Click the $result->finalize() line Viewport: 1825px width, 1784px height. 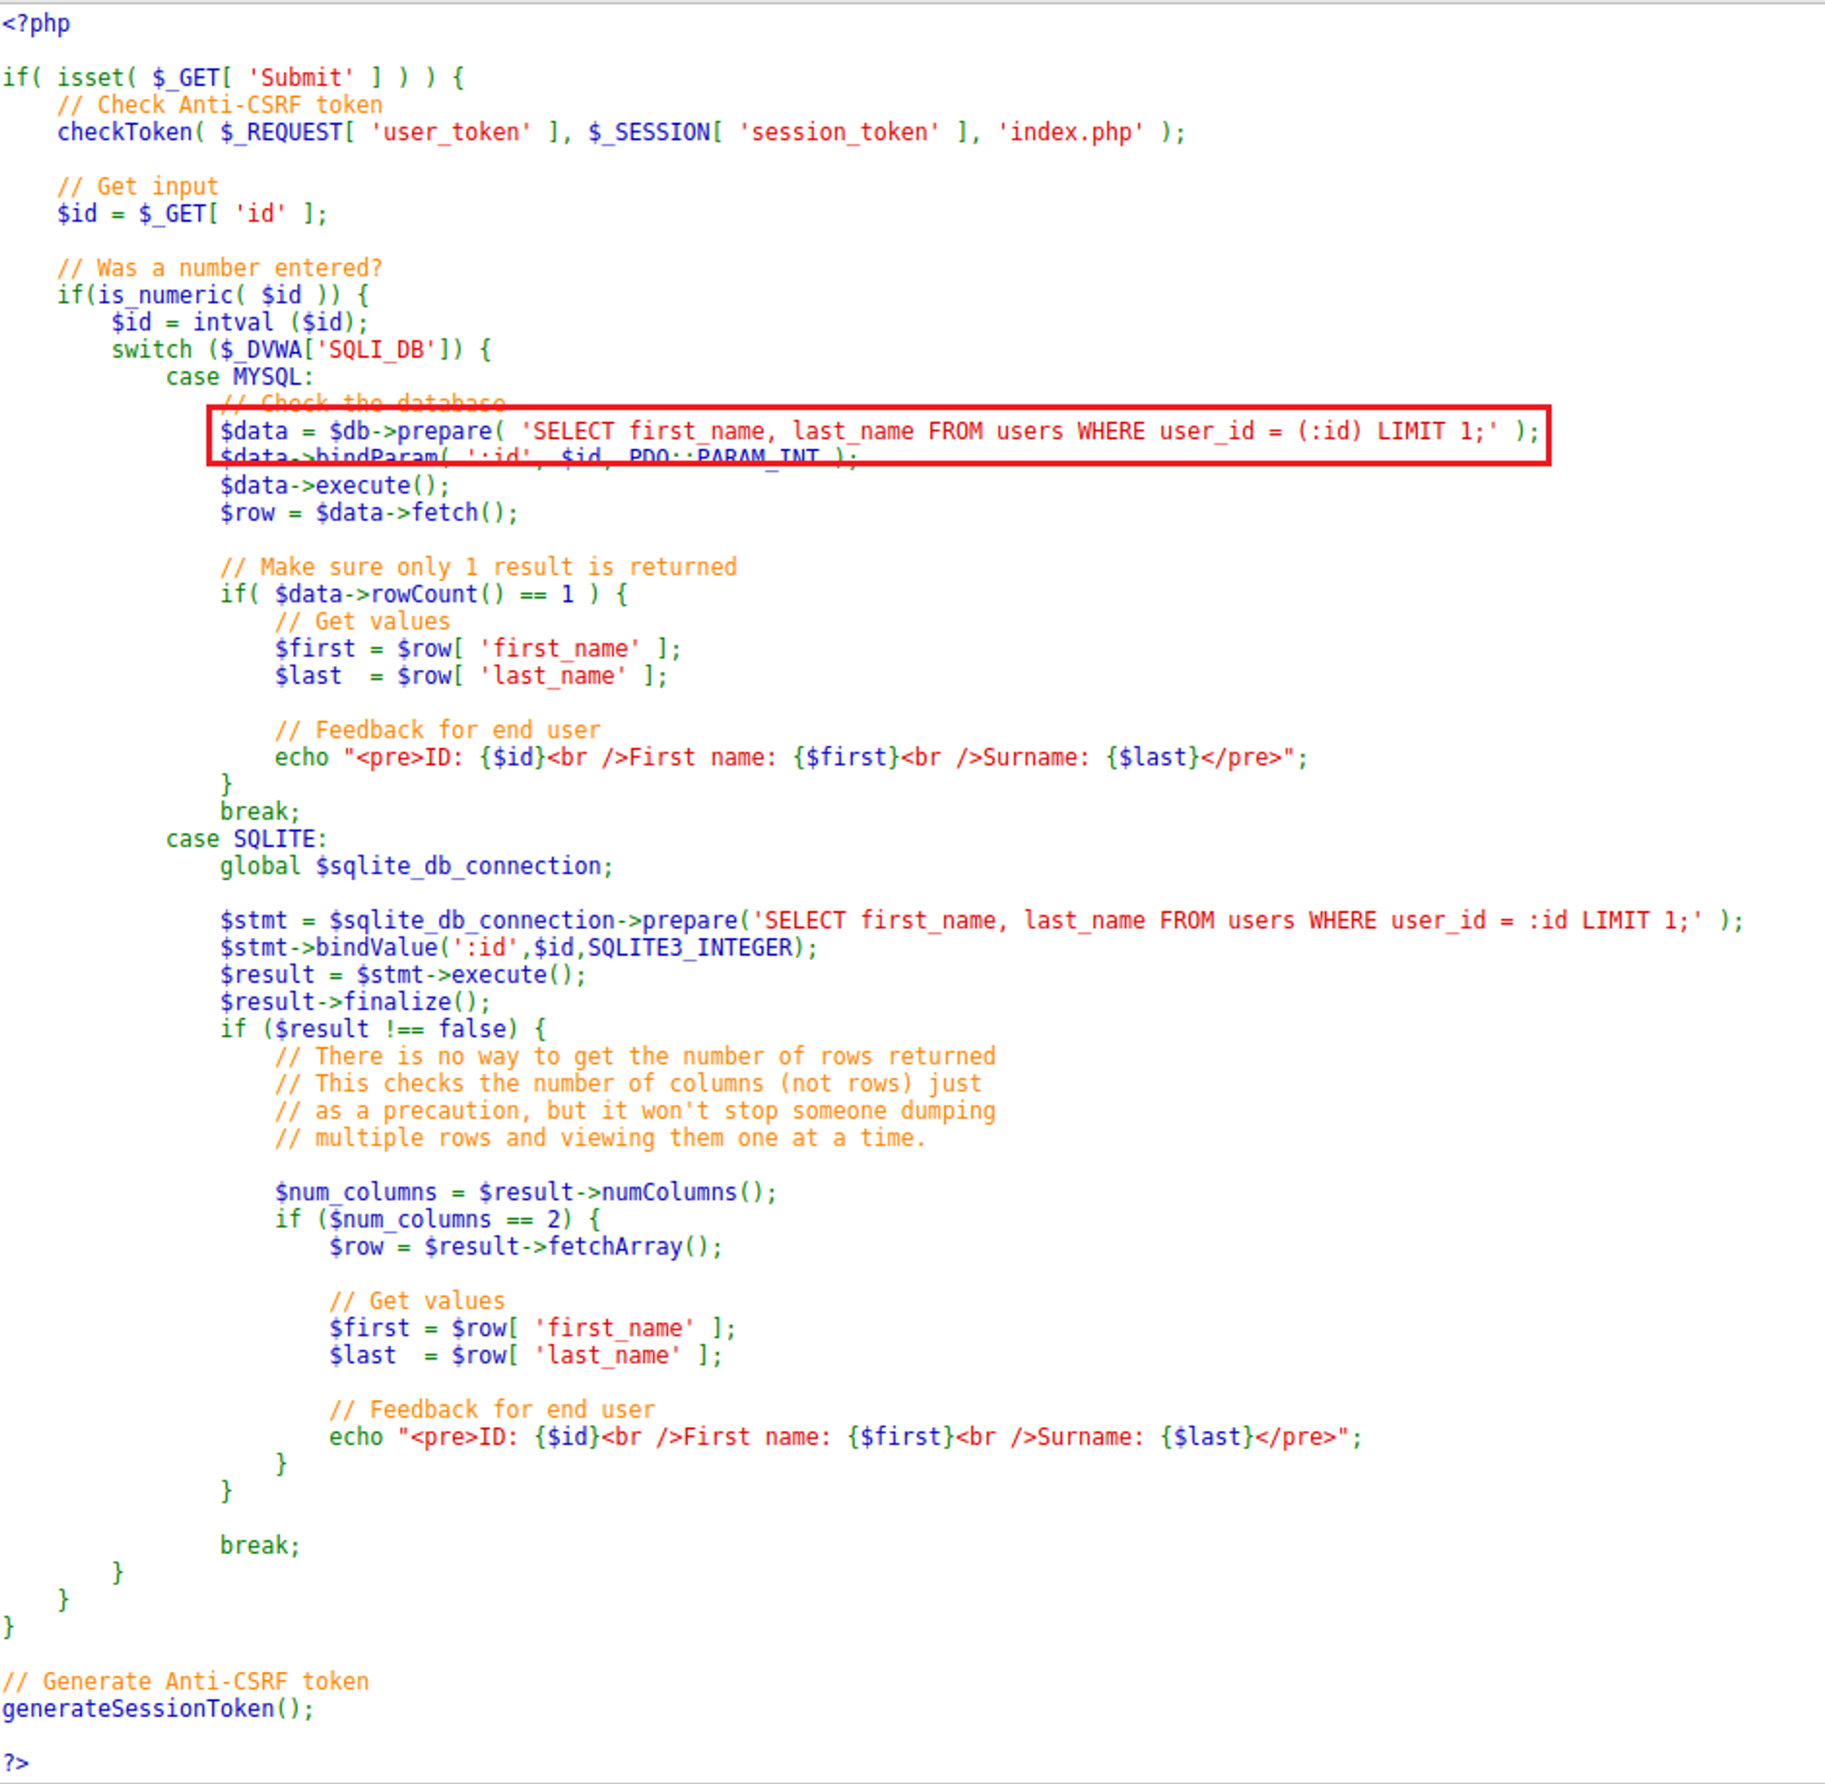click(x=355, y=1002)
